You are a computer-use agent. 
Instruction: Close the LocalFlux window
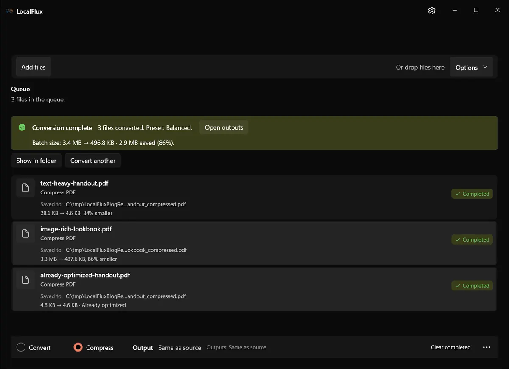[498, 11]
